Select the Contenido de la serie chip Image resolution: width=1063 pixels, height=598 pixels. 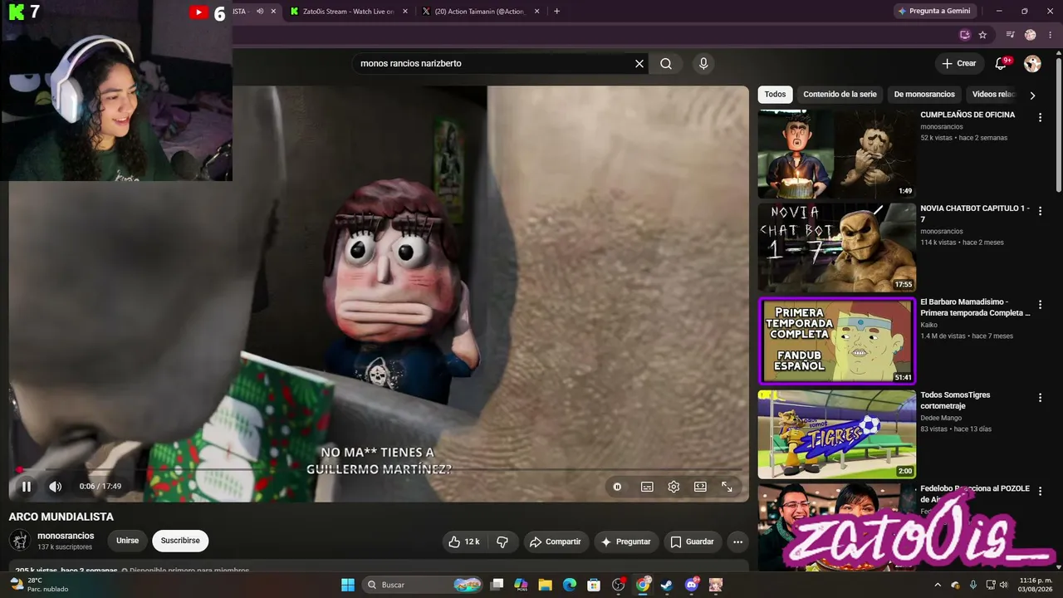click(840, 95)
